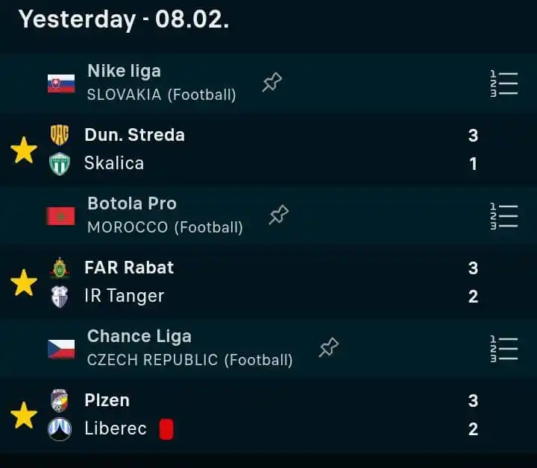Click the Liberec red card indicator
Viewport: 537px width, 468px height.
(x=166, y=429)
